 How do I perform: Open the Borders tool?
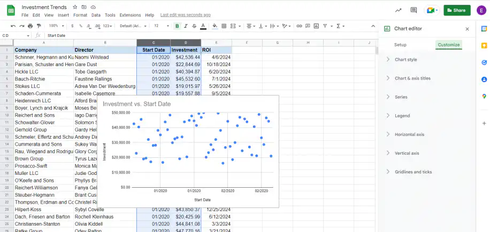224,26
